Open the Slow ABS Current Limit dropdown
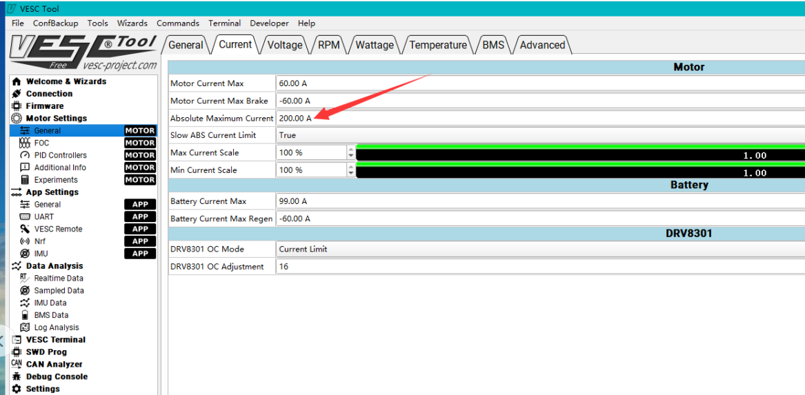Viewport: 805px width, 395px height. [x=540, y=135]
